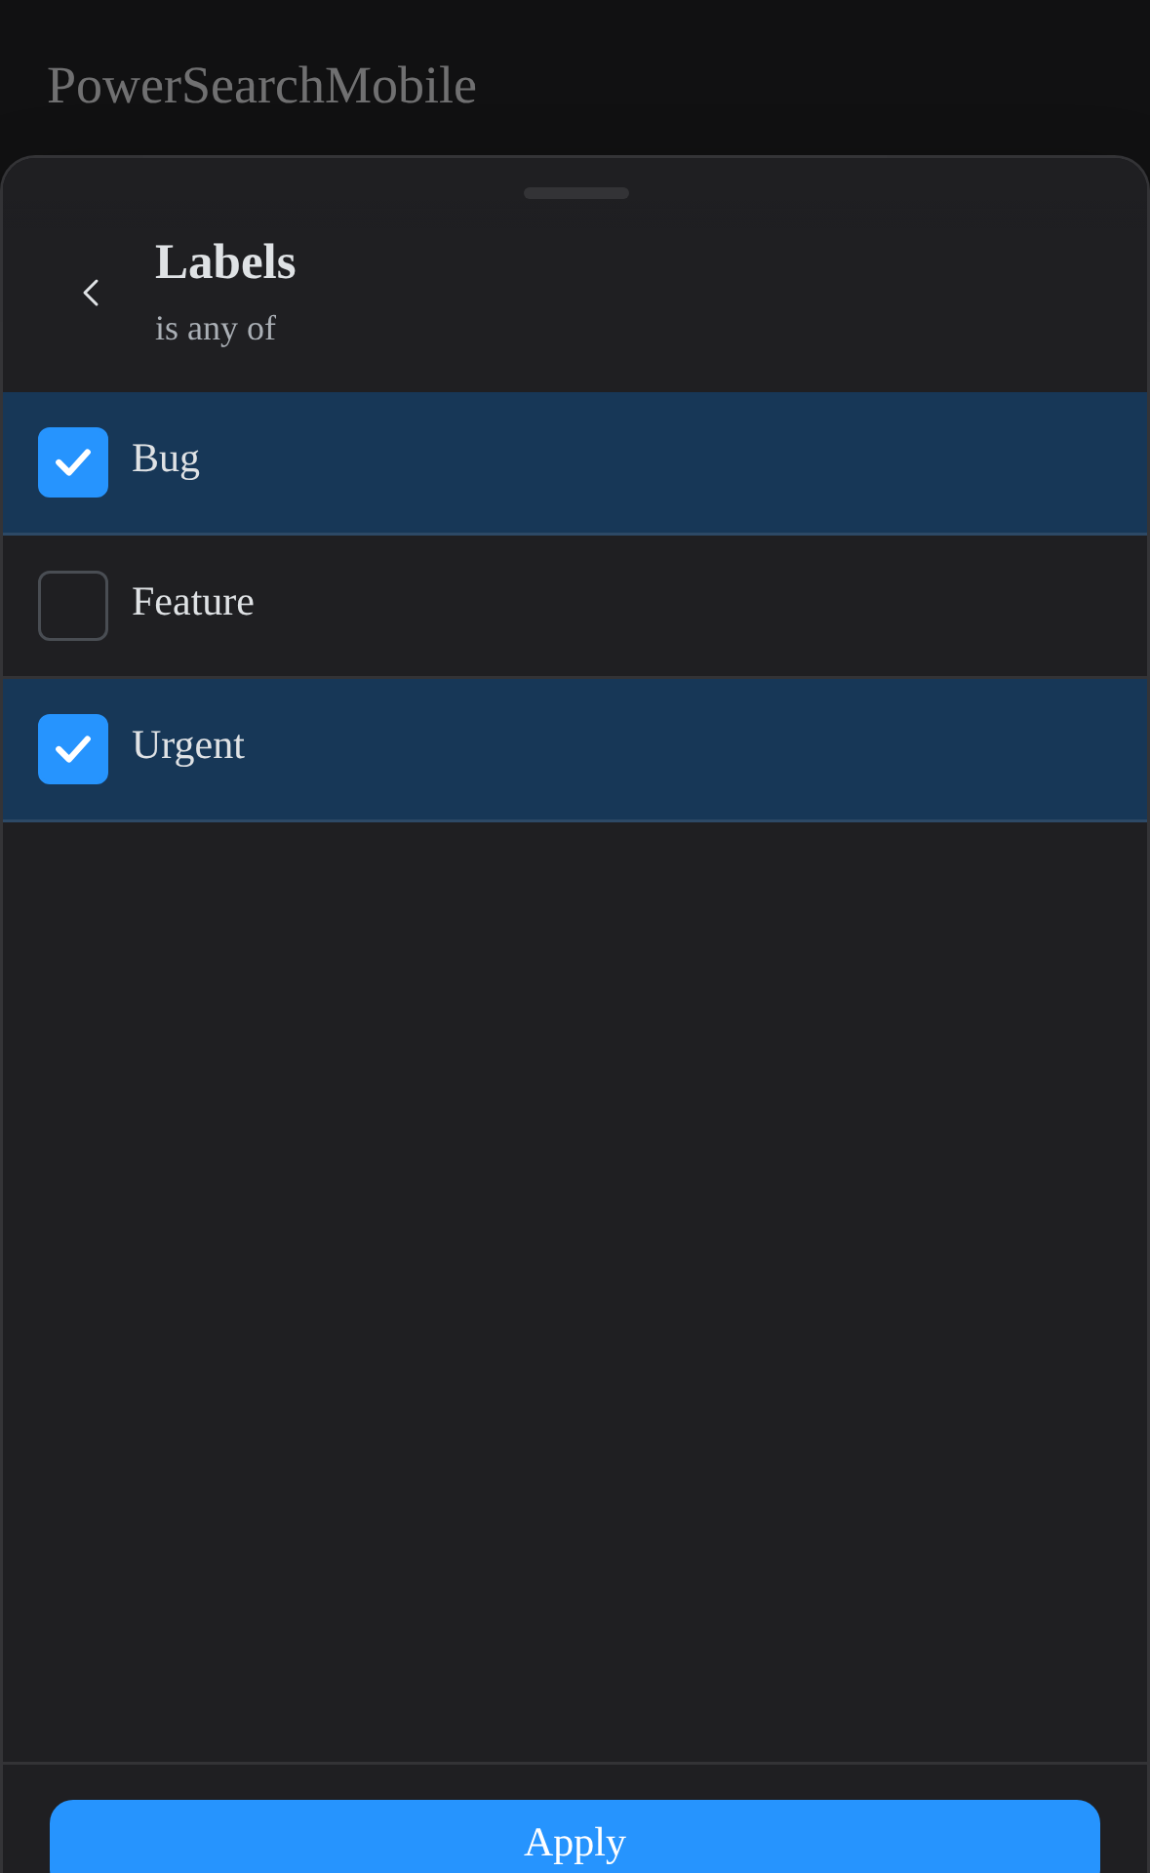Tap the Bug label text
The height and width of the screenshot is (1873, 1150).
(x=166, y=459)
